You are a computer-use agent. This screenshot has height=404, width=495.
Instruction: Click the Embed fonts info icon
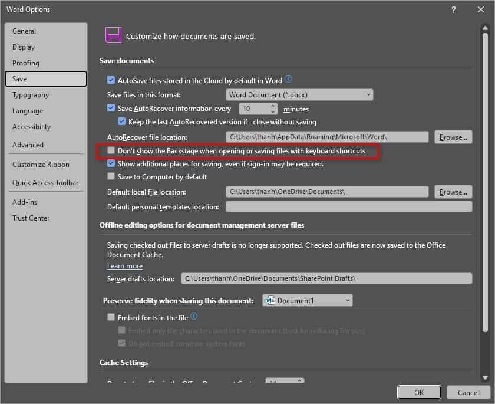(194, 316)
